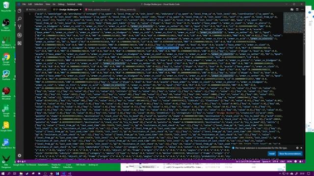Click inside the JSON editor text area
The height and width of the screenshot is (176, 314).
[x=158, y=86]
